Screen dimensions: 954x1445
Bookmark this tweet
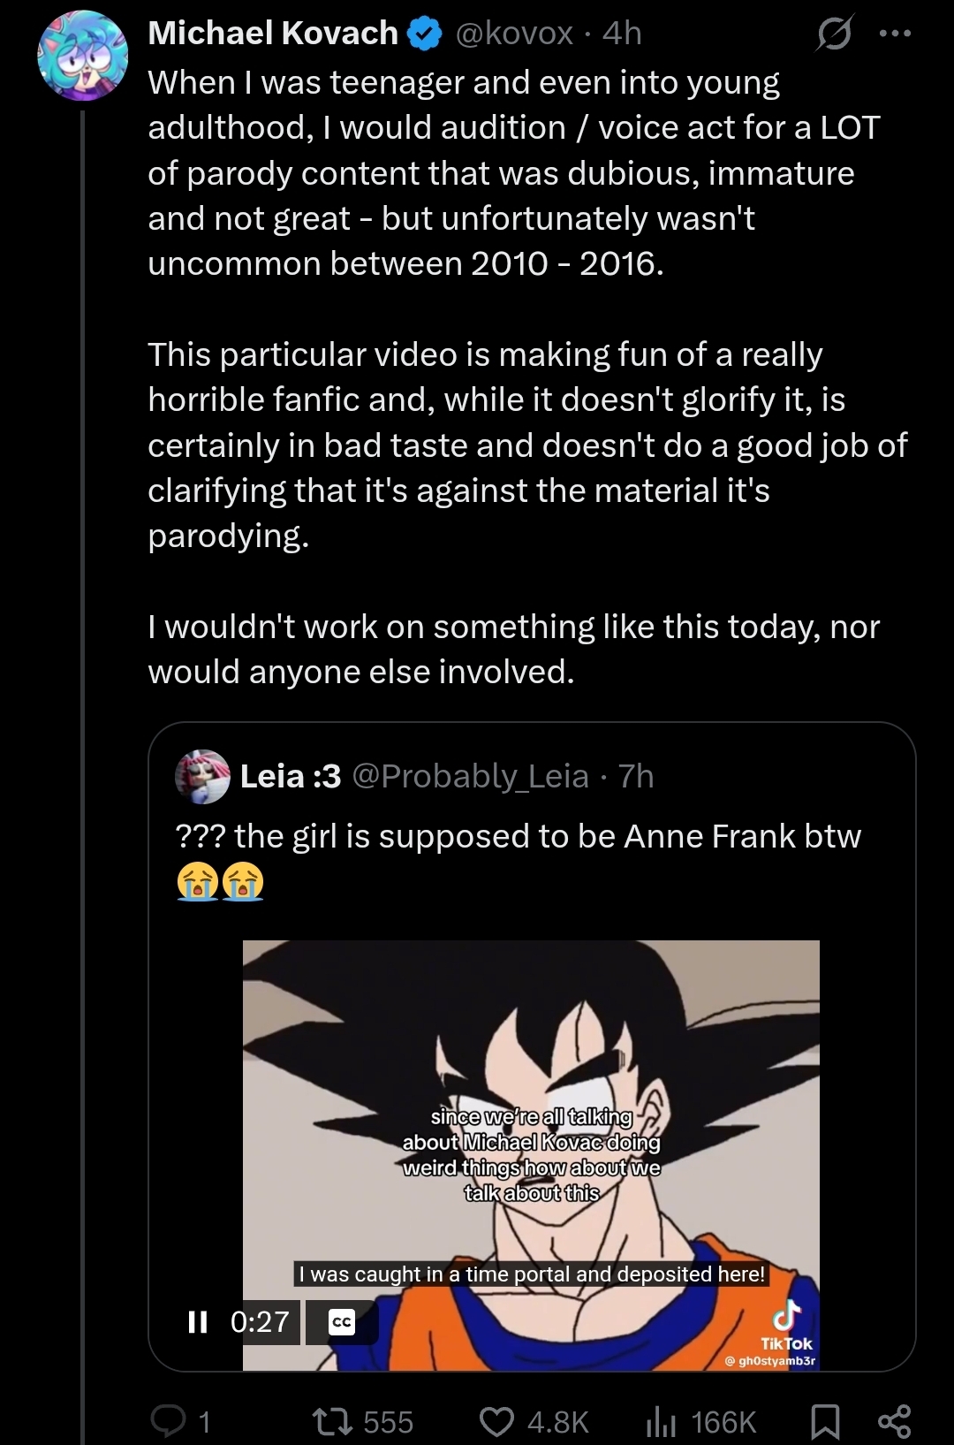(x=825, y=1420)
